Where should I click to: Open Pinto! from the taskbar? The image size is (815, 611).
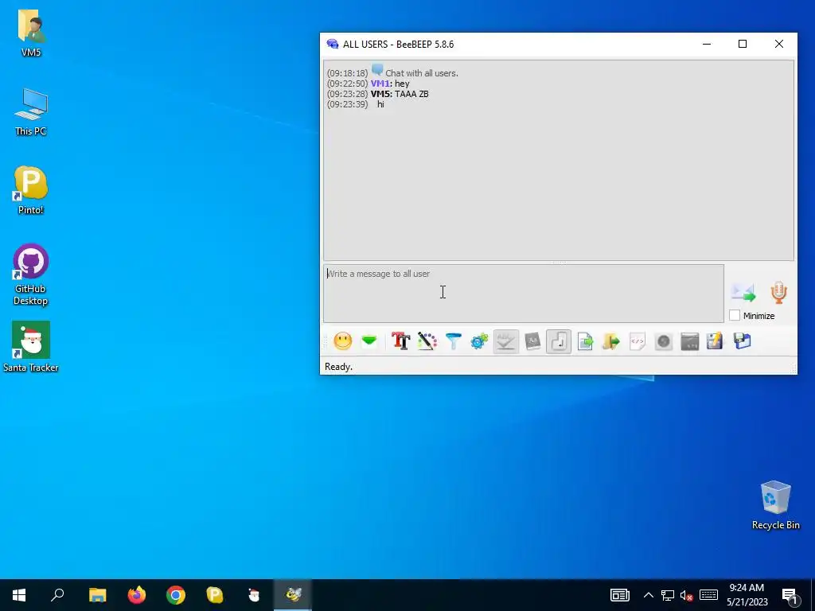pyautogui.click(x=215, y=595)
